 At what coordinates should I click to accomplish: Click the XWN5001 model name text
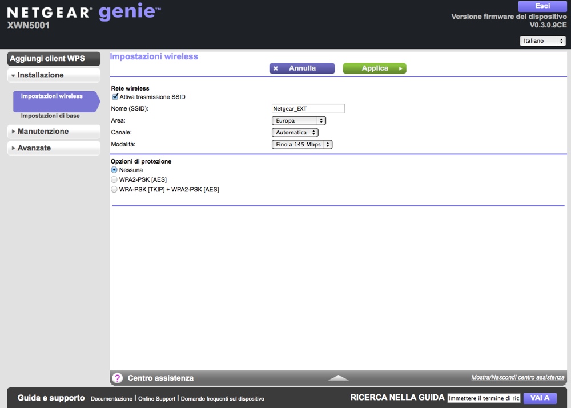point(29,26)
